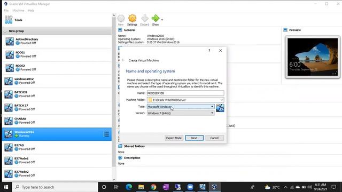Click the weather 20°C tray widget

[x=272, y=187]
